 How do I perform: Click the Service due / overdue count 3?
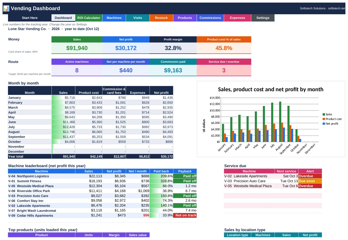pyautogui.click(x=224, y=70)
